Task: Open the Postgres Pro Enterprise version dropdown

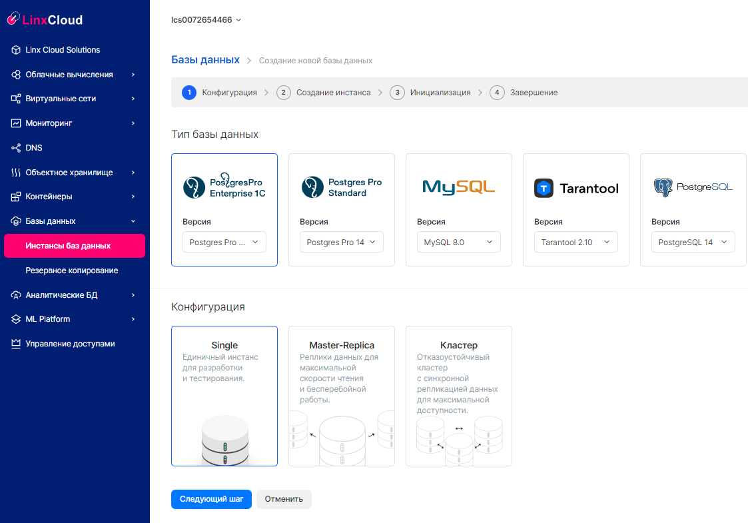Action: click(224, 242)
